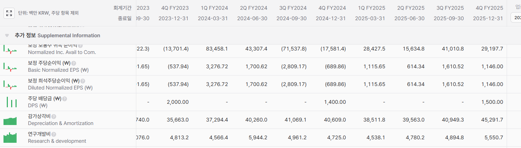521x148 pixels.
Task: Open mini chart for Diluted Normalized EPS
Action: coord(10,84)
